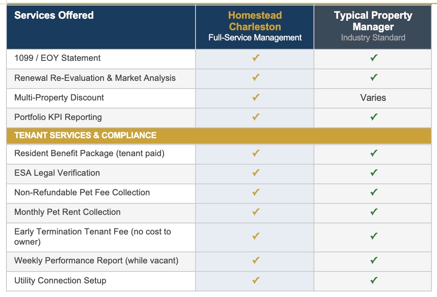The width and height of the screenshot is (437, 297).
Task: Click Typical Manager checkmark for Portfolio KPI Reporting
Action: (374, 117)
